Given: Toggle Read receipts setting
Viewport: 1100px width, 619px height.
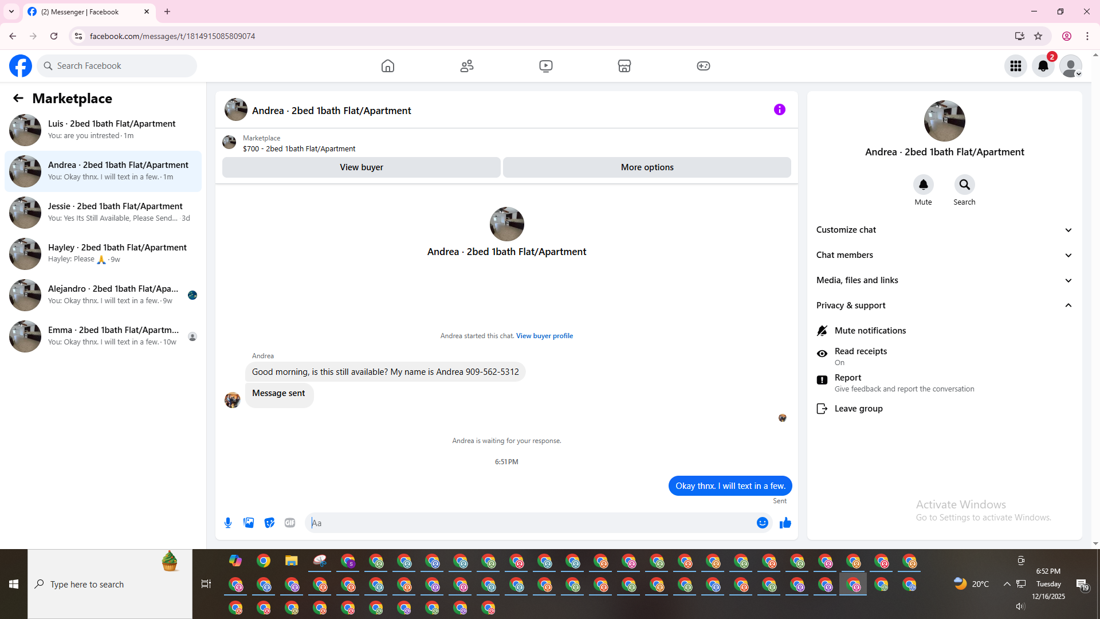Looking at the screenshot, I should coord(945,356).
